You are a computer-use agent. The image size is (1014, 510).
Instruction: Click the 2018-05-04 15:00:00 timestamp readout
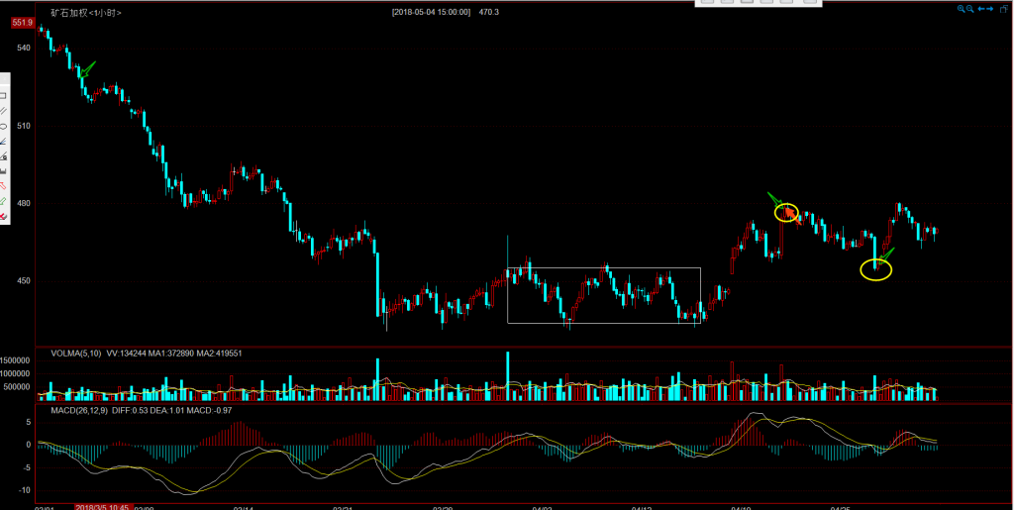coord(431,12)
